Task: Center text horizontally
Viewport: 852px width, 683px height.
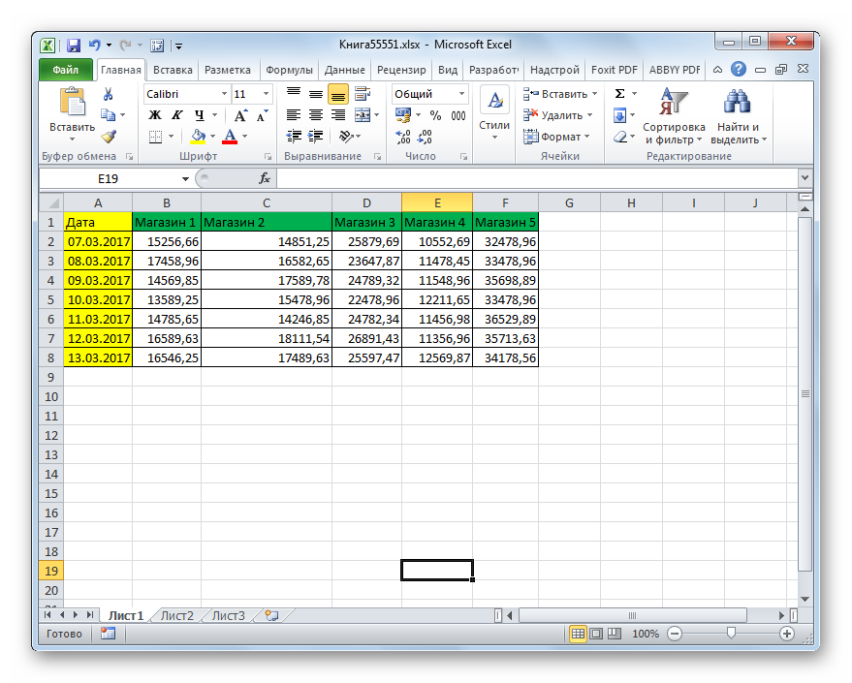Action: 316,115
